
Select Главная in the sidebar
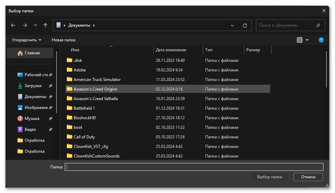(x=30, y=53)
